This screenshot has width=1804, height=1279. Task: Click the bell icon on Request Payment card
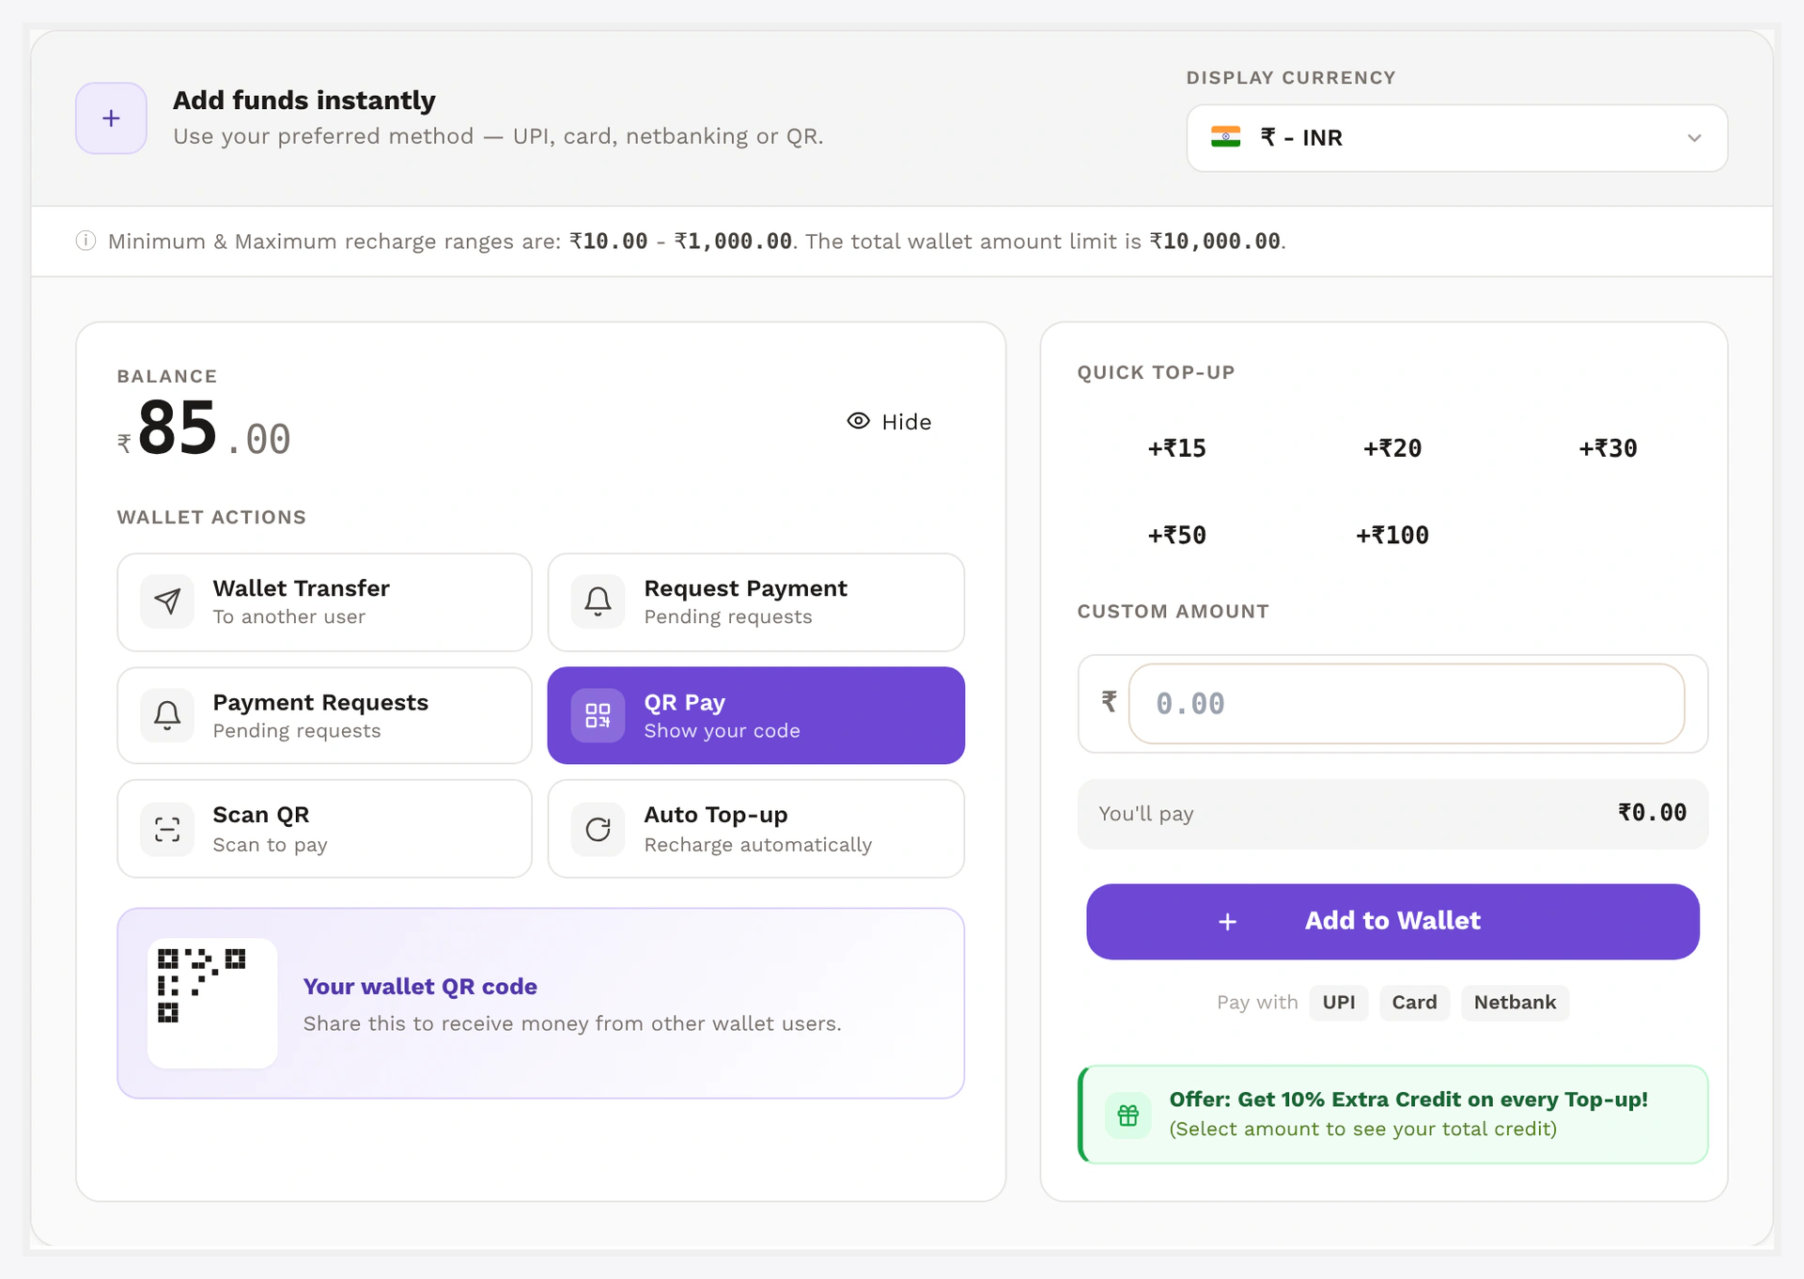tap(598, 601)
